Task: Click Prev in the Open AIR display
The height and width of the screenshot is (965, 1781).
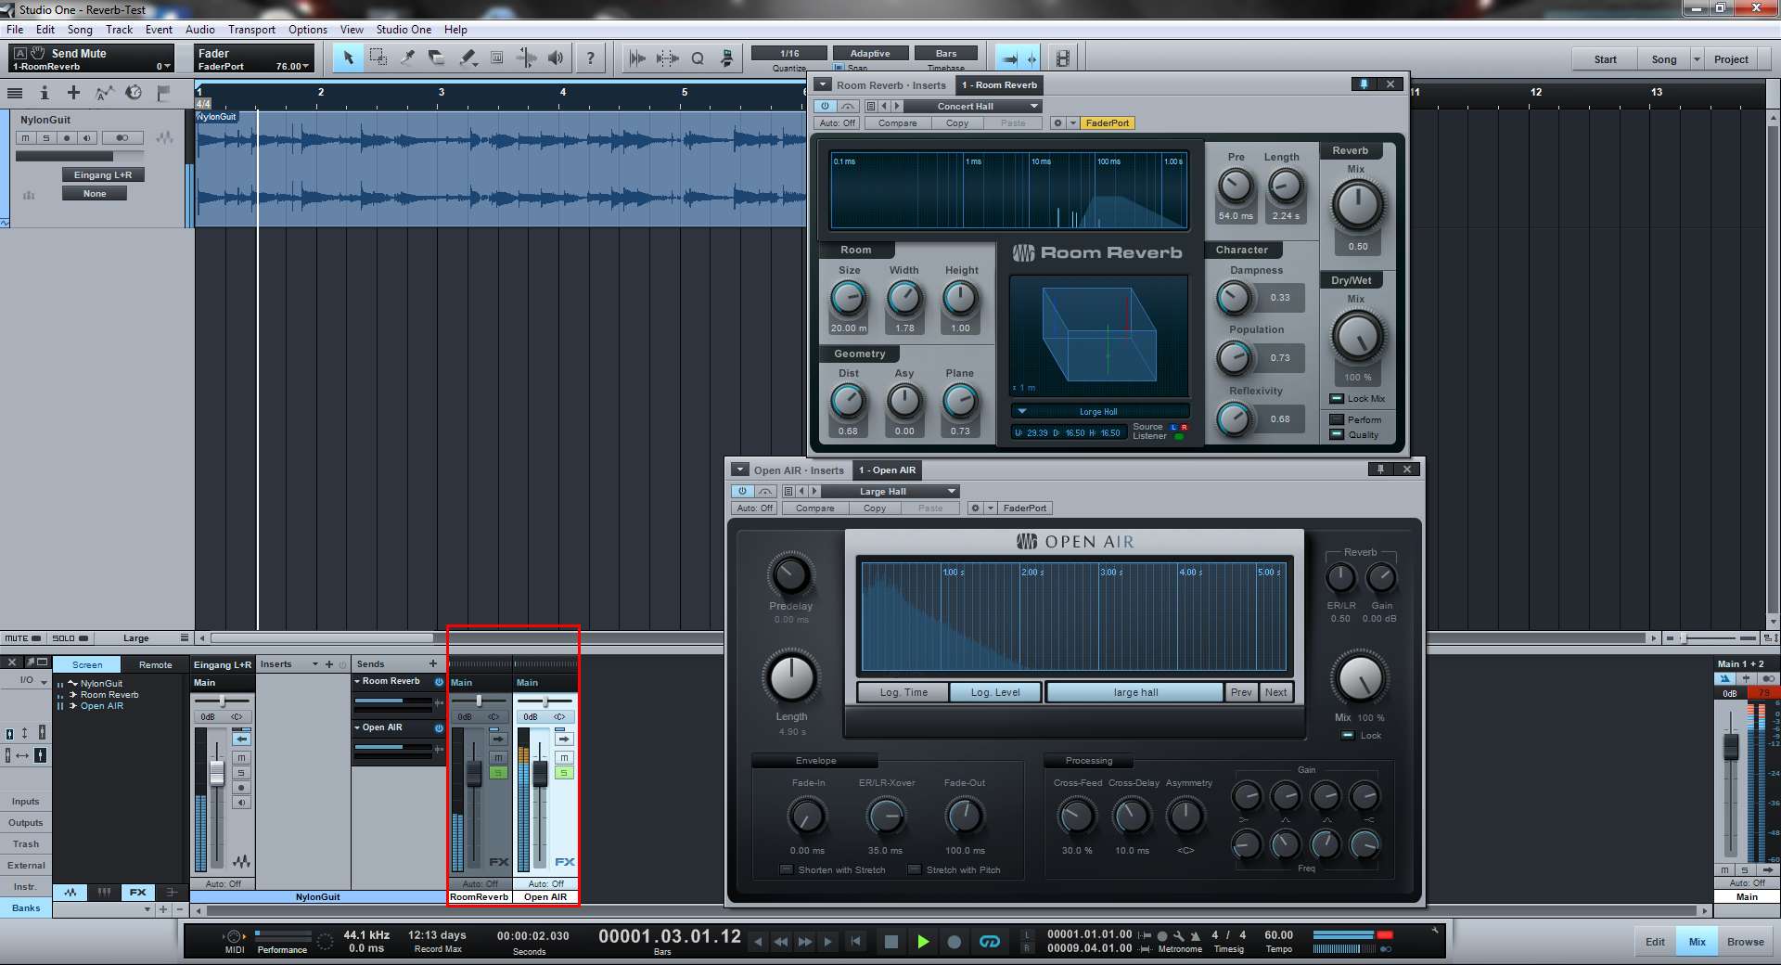Action: tap(1241, 692)
